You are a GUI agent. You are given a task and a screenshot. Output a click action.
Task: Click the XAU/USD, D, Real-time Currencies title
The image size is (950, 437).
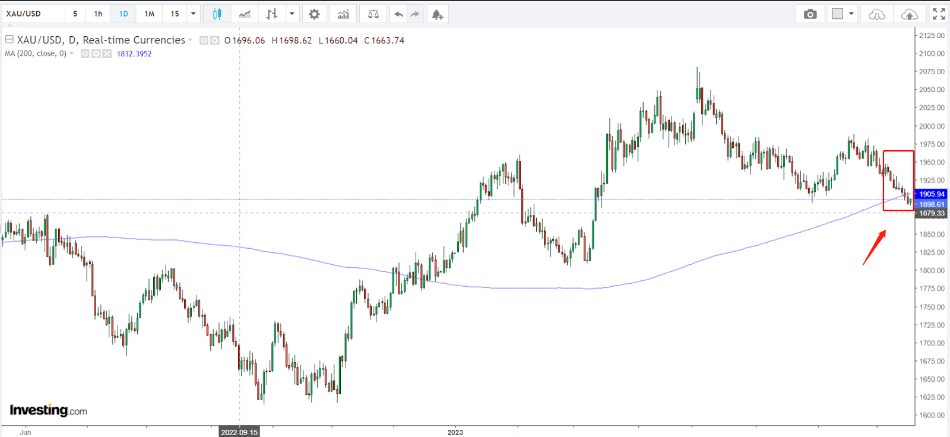point(101,40)
